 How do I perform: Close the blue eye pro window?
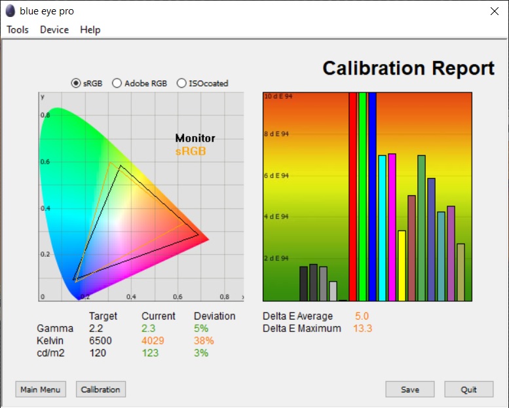click(495, 11)
